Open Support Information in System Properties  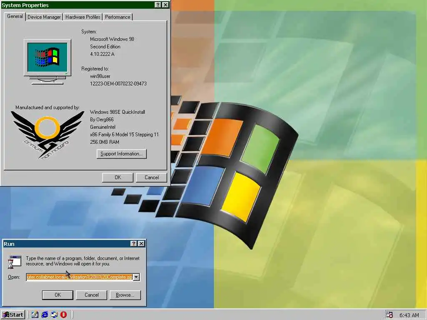pos(121,154)
